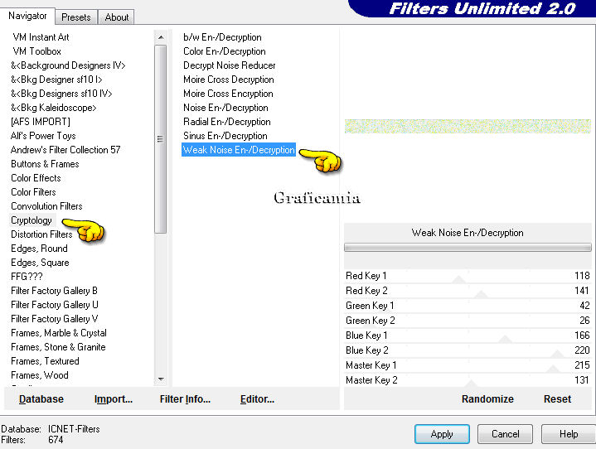
Task: Adjust the Green Key 1 slider
Action: click(x=468, y=306)
